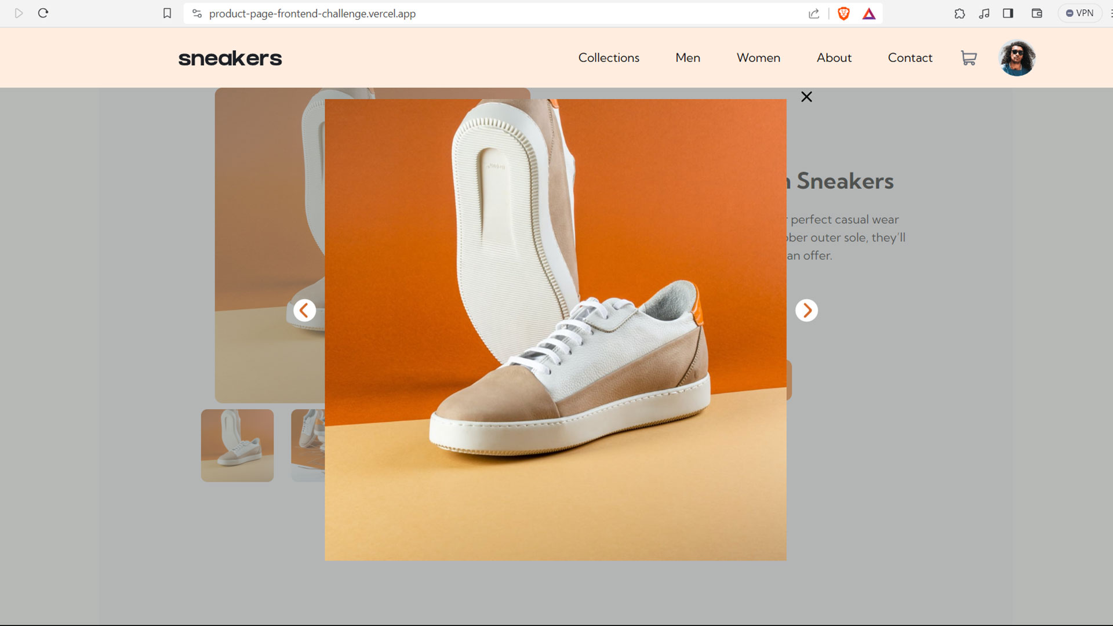Open the shopping cart icon
The height and width of the screenshot is (626, 1113).
[x=969, y=58]
